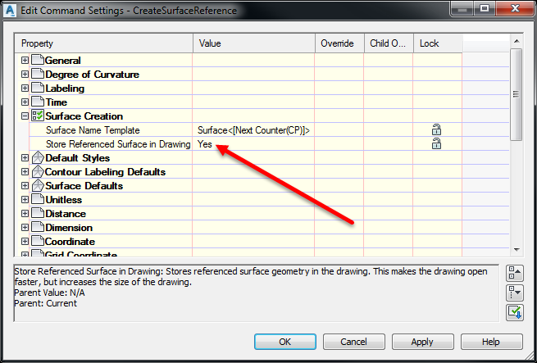
Task: Toggle lock for Surface Name Template
Action: click(x=436, y=129)
